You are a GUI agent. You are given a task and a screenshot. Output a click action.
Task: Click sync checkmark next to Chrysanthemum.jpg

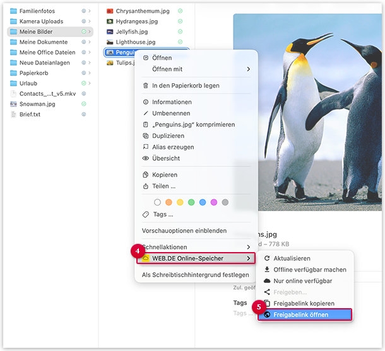pyautogui.click(x=181, y=11)
